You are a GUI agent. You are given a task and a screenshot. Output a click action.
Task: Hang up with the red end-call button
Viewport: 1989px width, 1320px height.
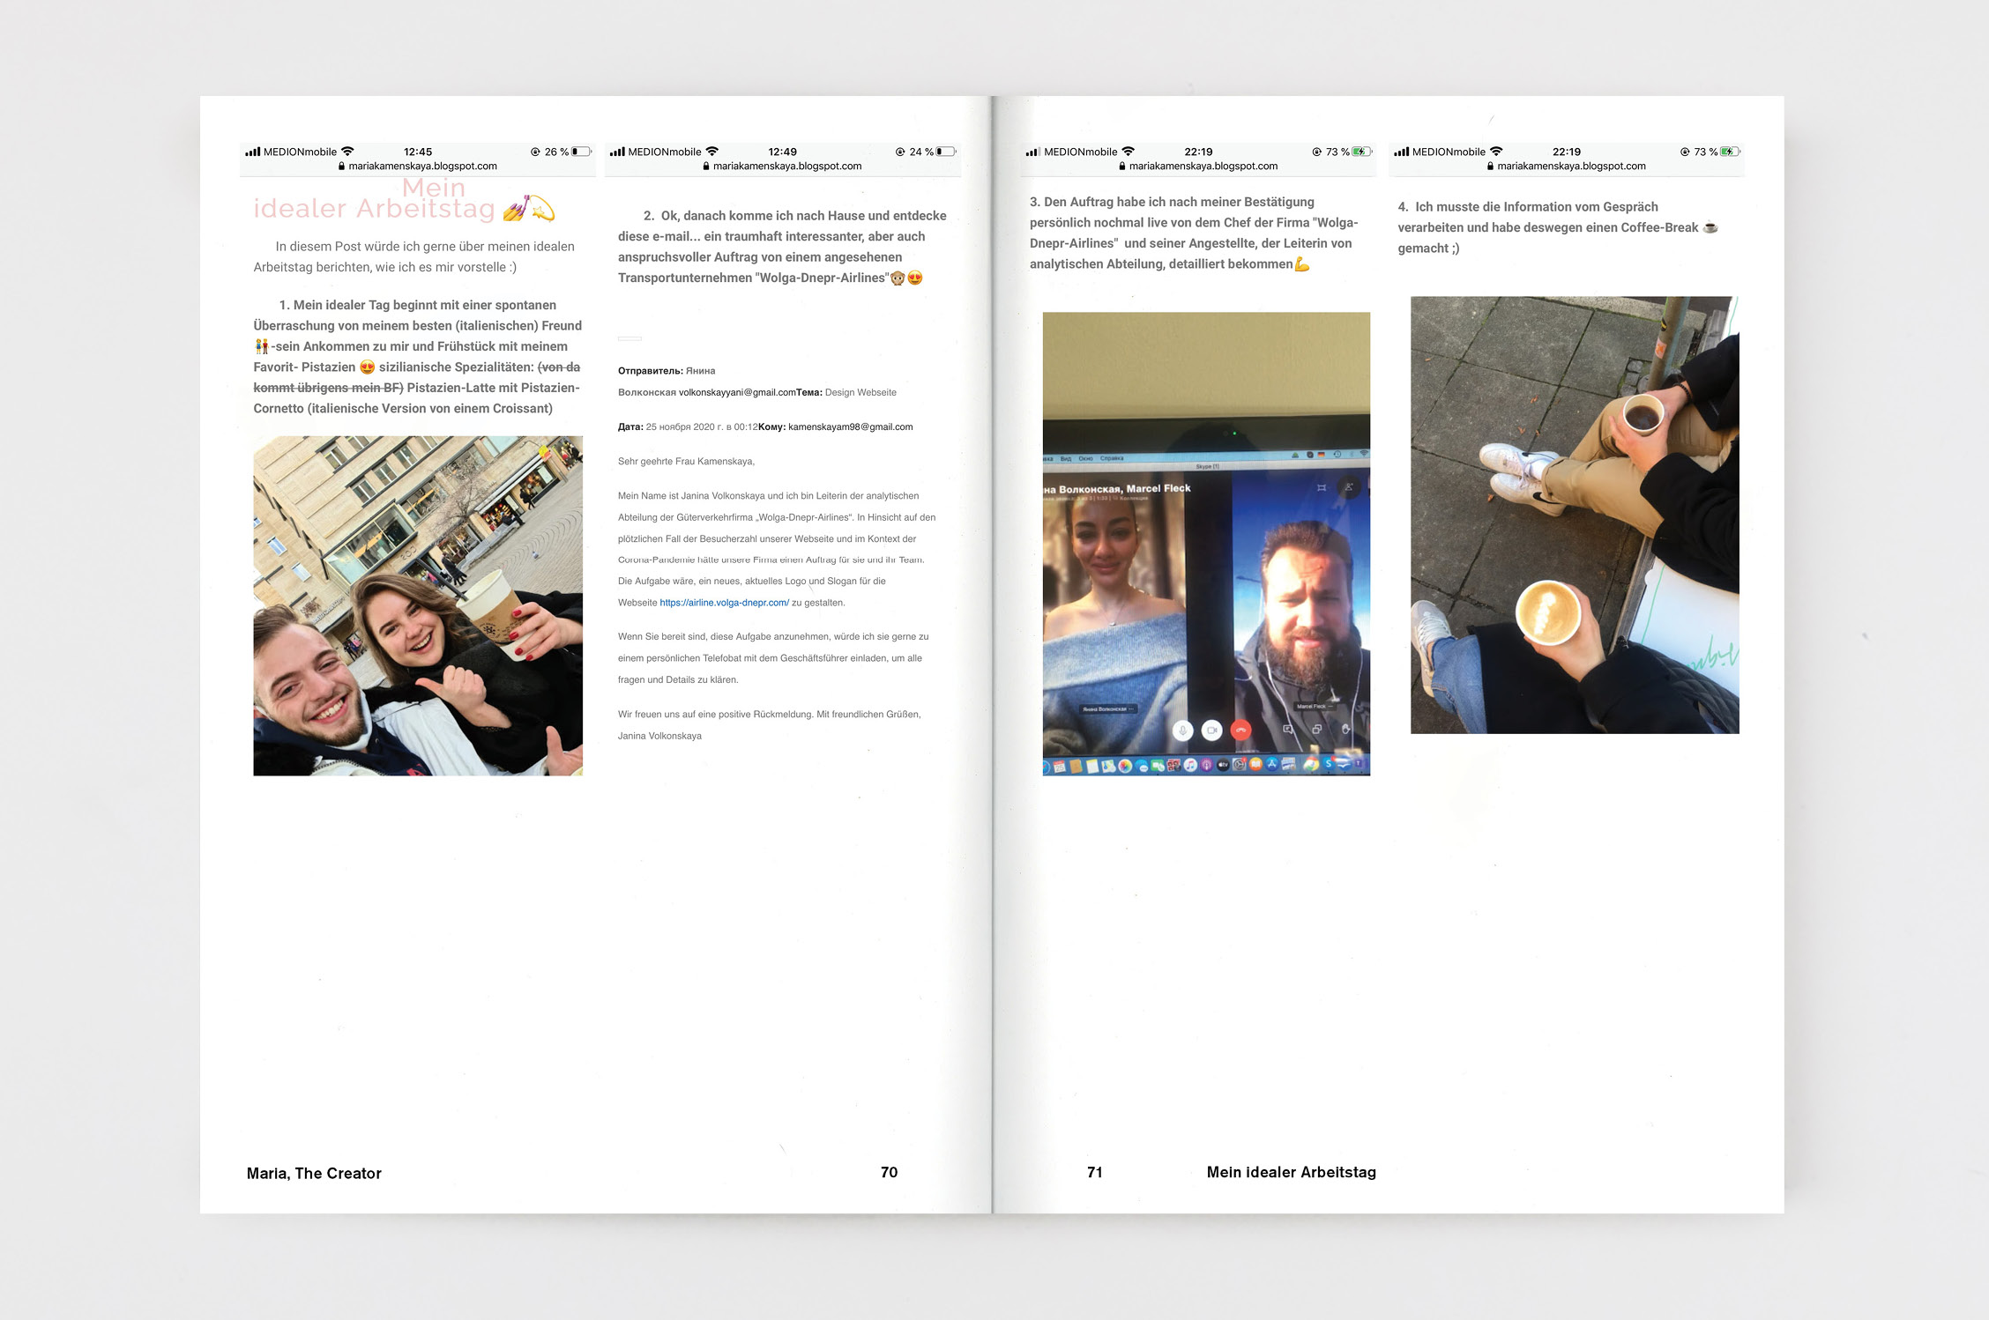coord(1241,730)
